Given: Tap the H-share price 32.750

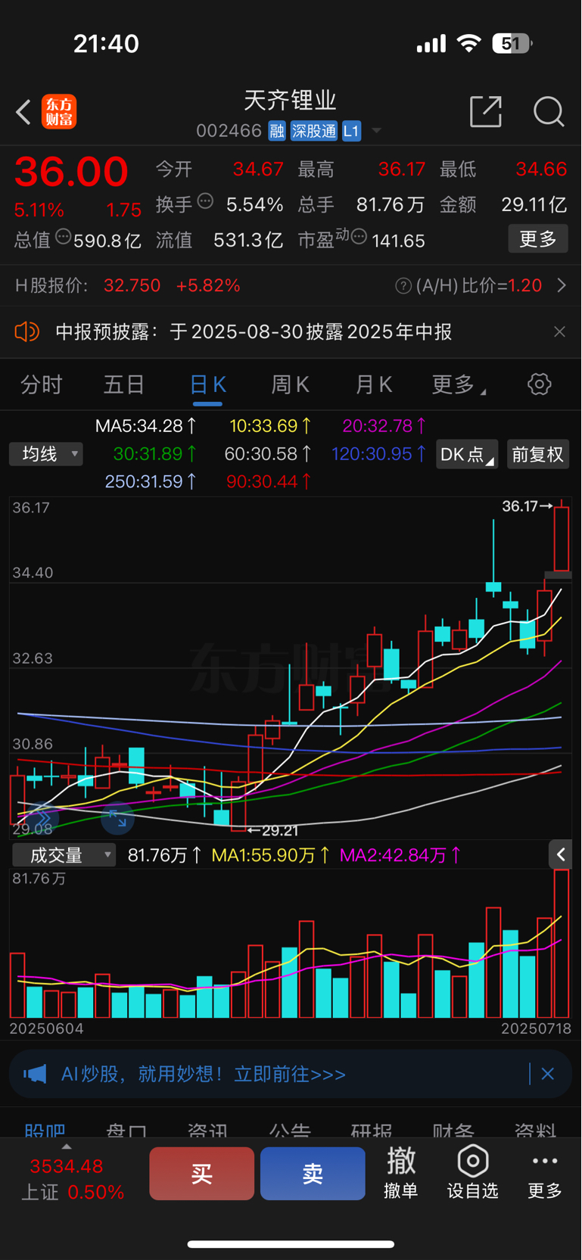Looking at the screenshot, I should pyautogui.click(x=132, y=285).
